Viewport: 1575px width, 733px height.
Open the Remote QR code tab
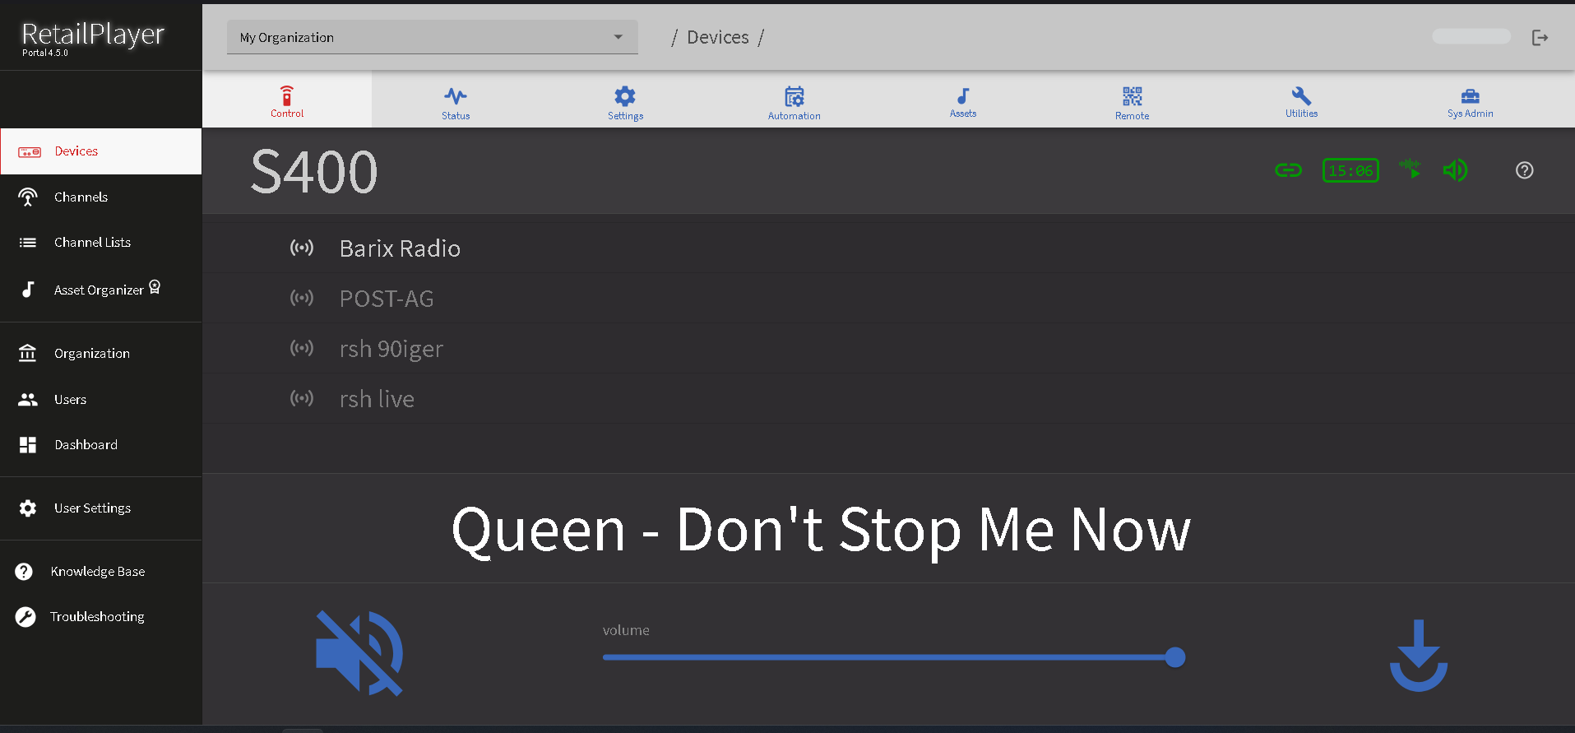[1132, 102]
